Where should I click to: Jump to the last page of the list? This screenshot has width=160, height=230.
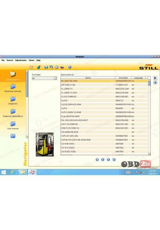tap(114, 160)
